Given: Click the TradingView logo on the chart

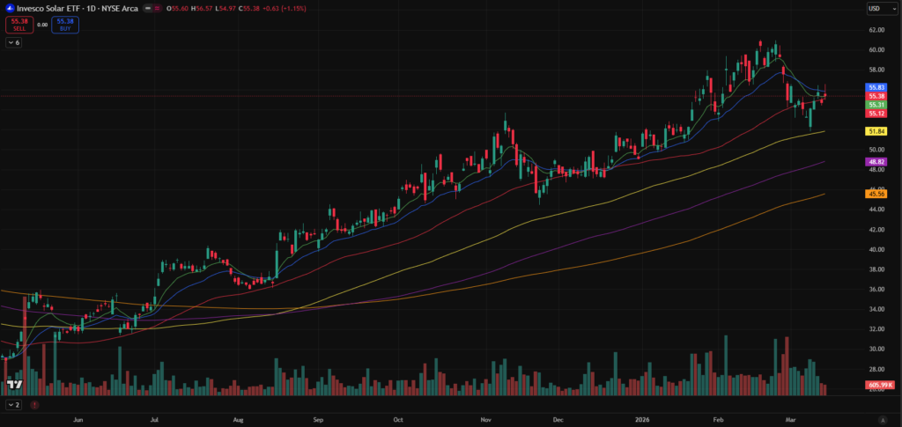Looking at the screenshot, I should click(14, 385).
